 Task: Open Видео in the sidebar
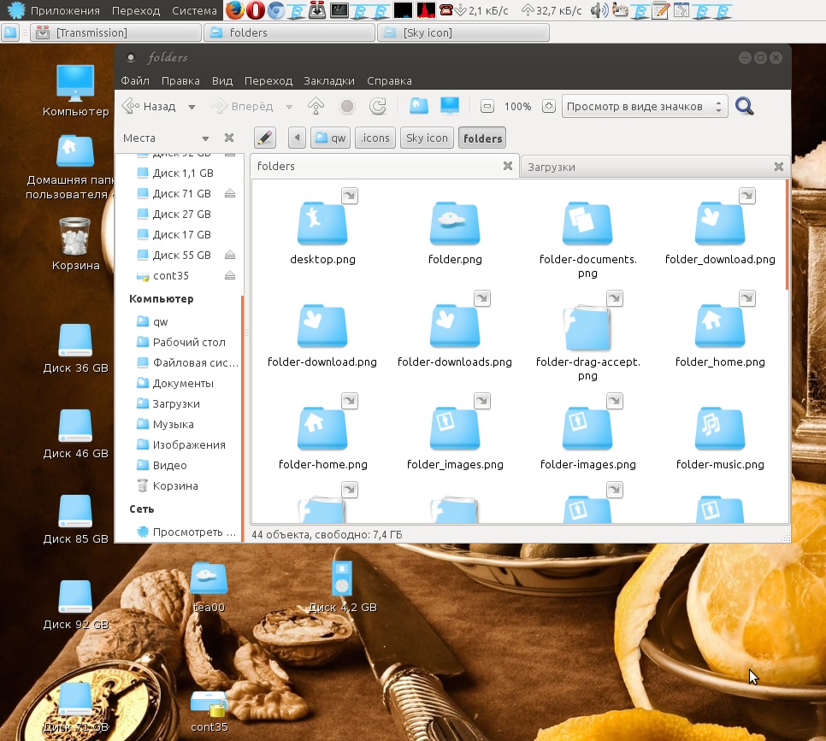point(179,466)
